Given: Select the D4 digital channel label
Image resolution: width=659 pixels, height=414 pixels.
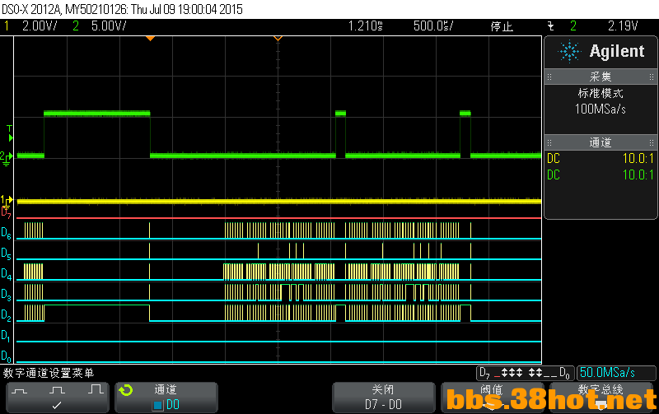Looking at the screenshot, I should click(6, 274).
